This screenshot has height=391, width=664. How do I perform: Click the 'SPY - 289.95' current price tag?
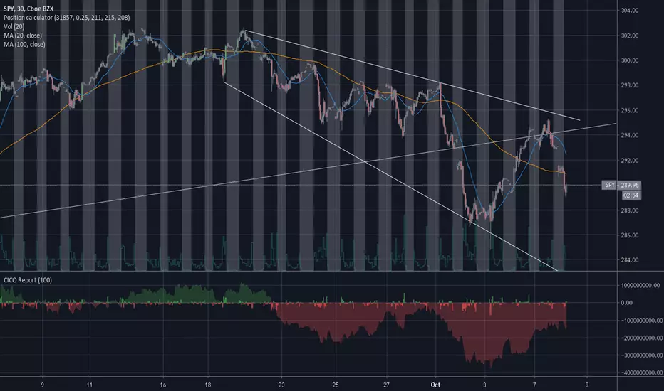click(621, 185)
